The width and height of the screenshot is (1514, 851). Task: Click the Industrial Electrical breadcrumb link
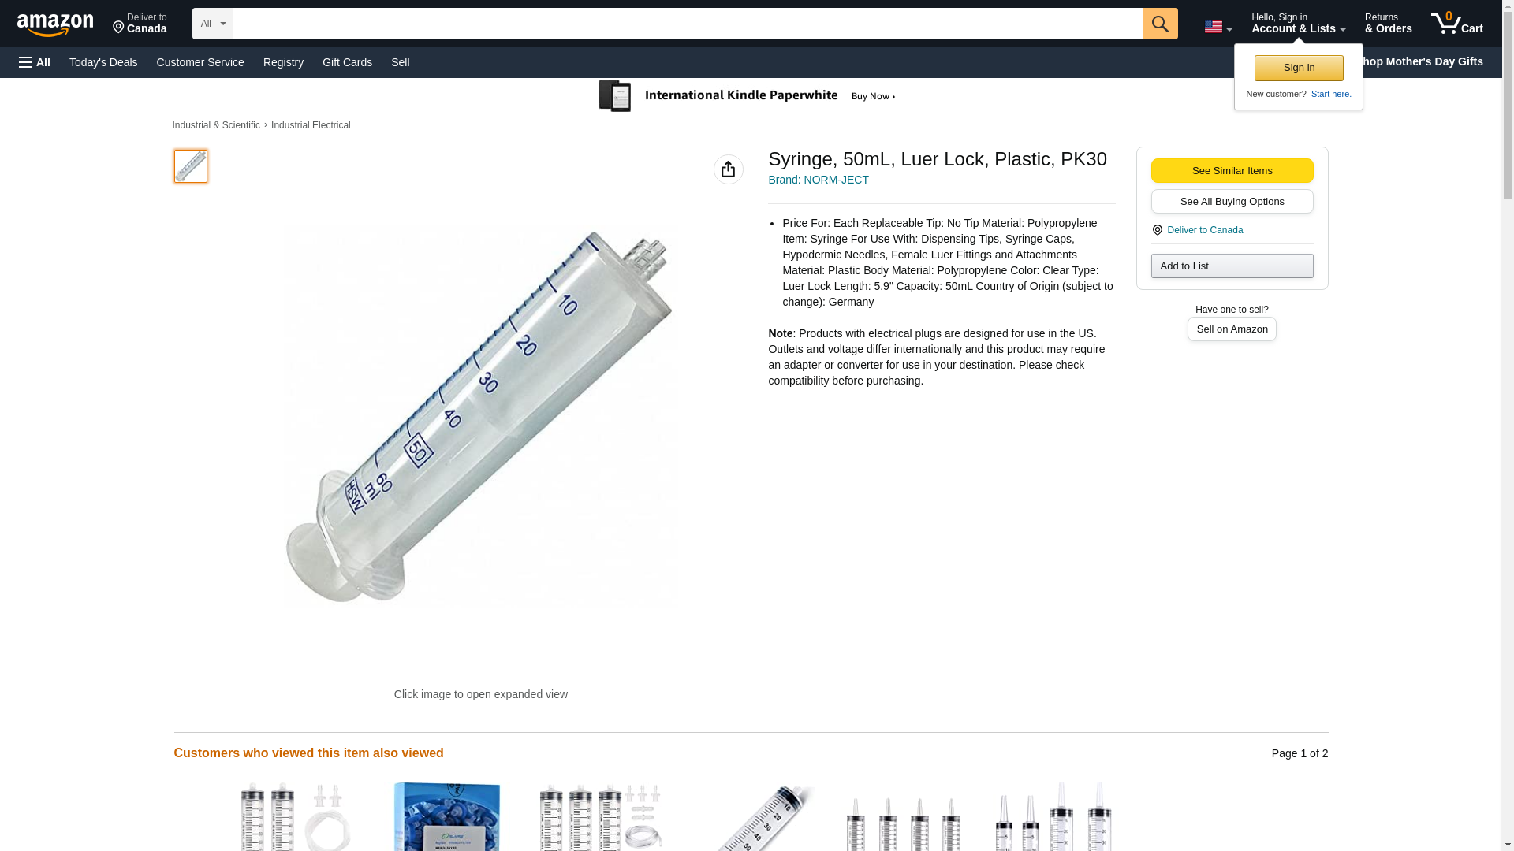[311, 125]
